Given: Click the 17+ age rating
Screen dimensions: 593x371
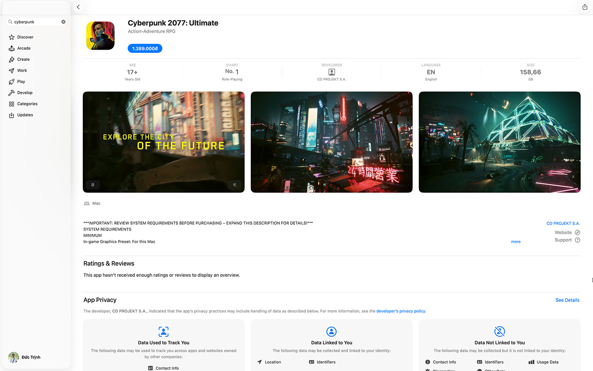Looking at the screenshot, I should click(132, 72).
